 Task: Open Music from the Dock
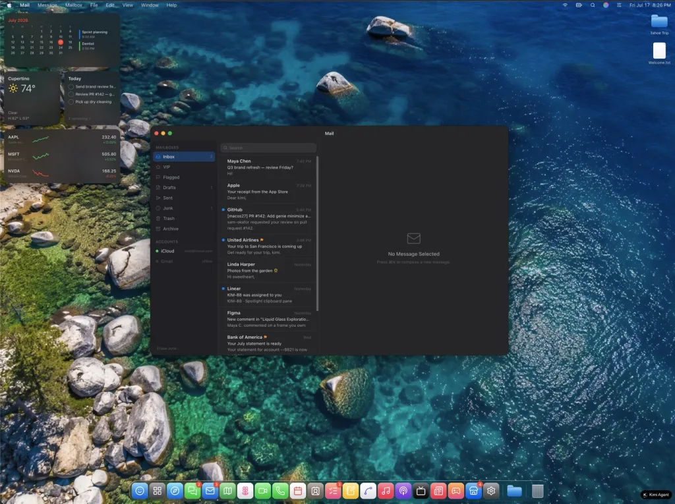pos(386,491)
